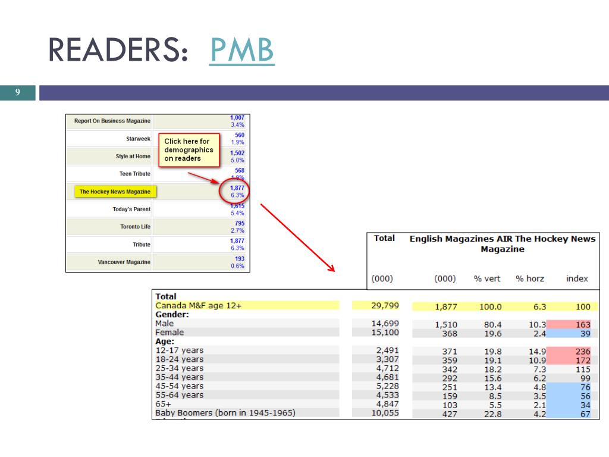The width and height of the screenshot is (609, 457).
Task: Click the % vert column header
Action: 487,278
